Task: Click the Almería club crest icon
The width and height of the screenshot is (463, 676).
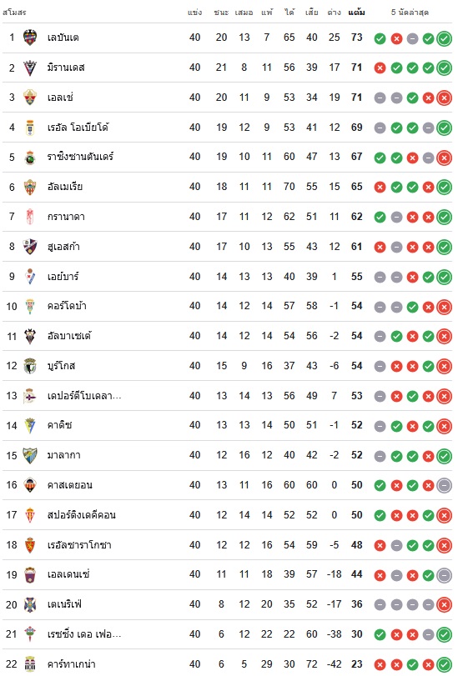Action: [x=30, y=187]
